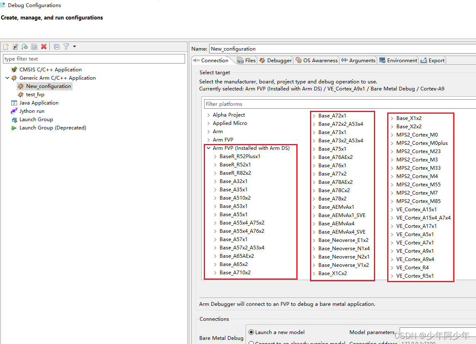Create a new launch configuration
476x344 pixels.
pyautogui.click(x=6, y=46)
